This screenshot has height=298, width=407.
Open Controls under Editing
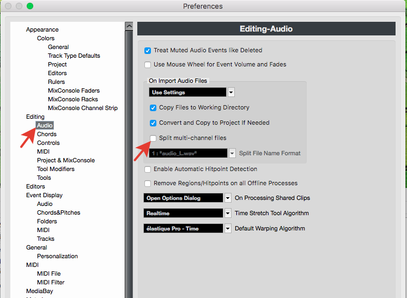click(x=48, y=143)
